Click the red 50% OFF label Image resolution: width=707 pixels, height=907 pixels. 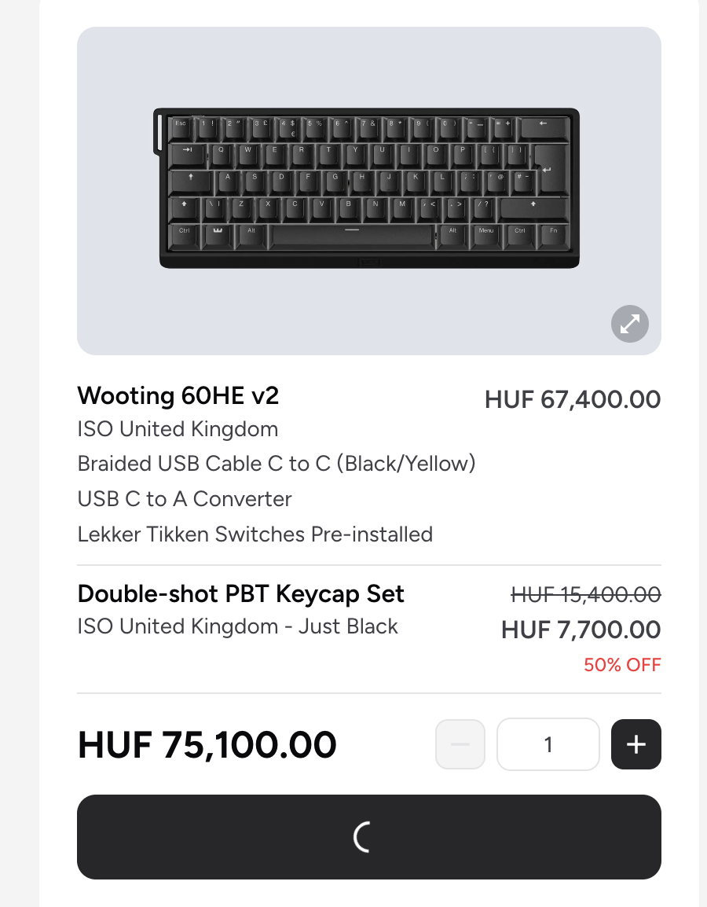(622, 665)
